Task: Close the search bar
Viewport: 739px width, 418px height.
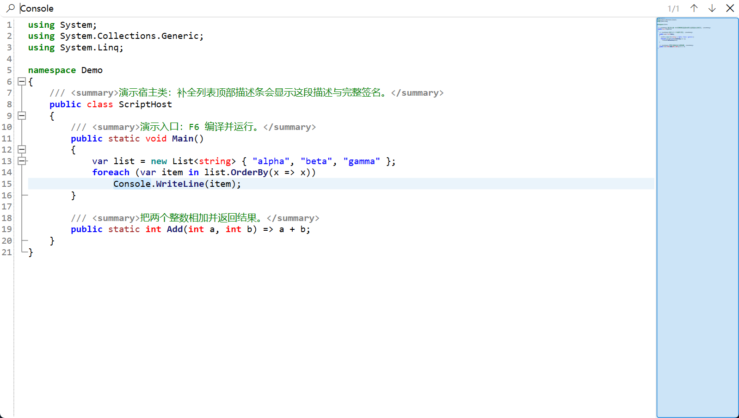Action: 730,8
